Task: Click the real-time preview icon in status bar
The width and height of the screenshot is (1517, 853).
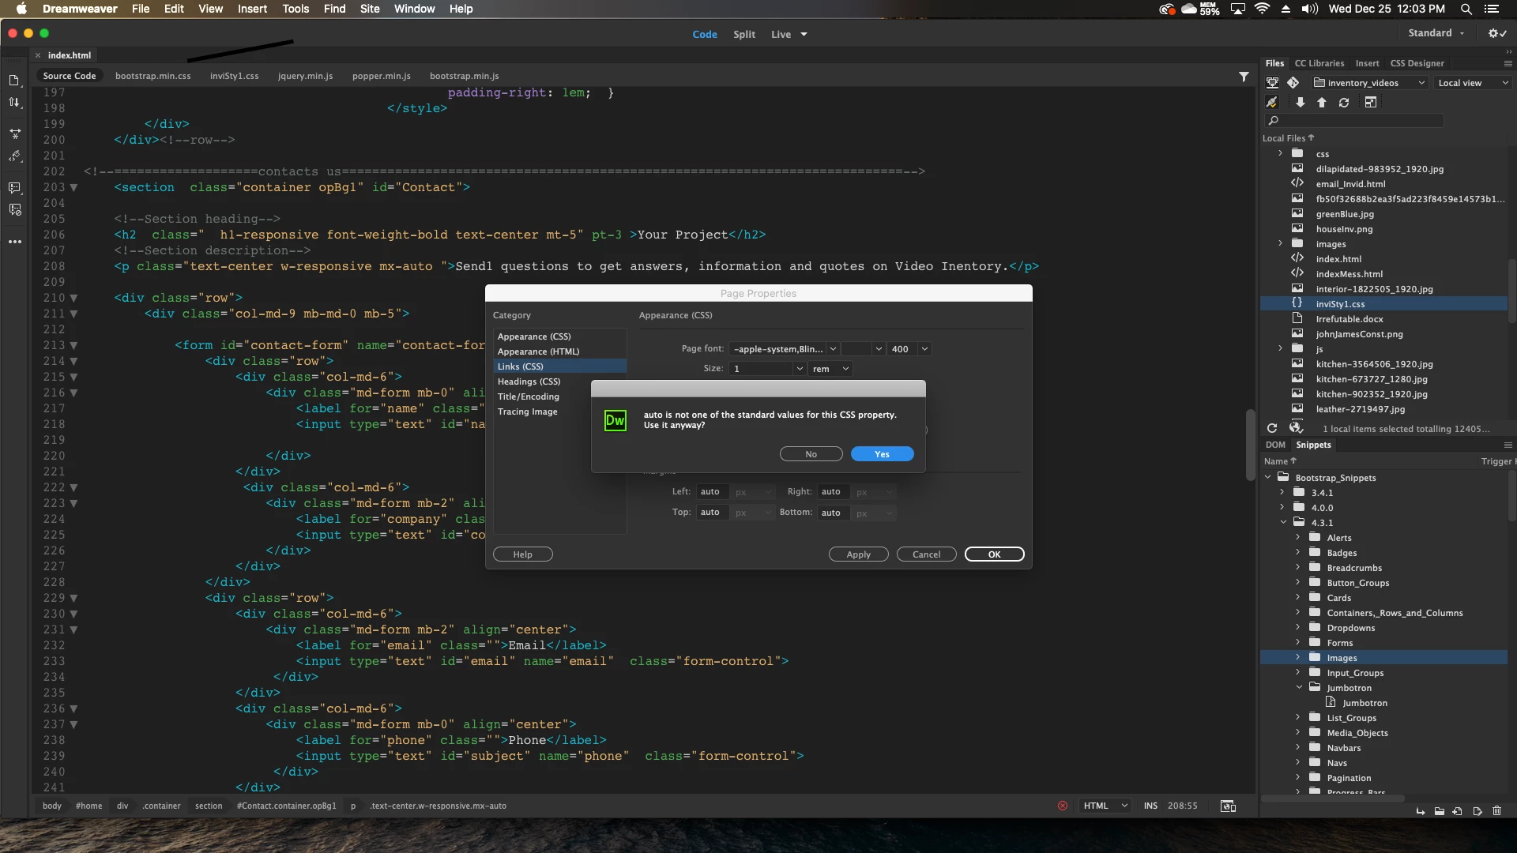Action: coord(1228,806)
